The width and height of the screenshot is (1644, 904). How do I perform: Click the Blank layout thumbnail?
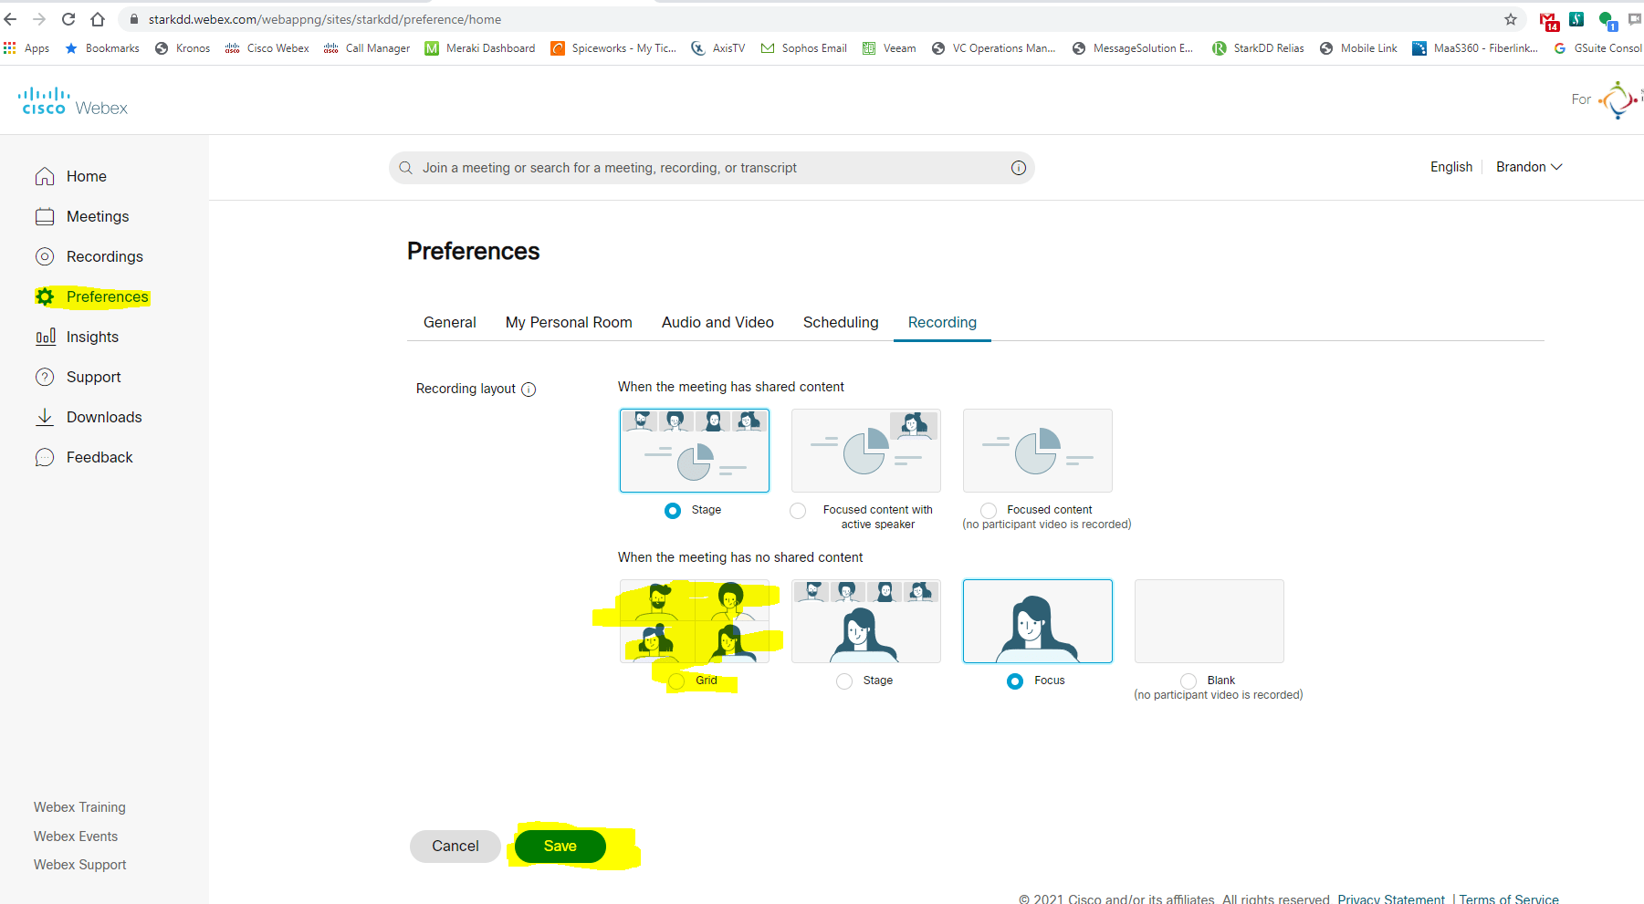tap(1209, 621)
